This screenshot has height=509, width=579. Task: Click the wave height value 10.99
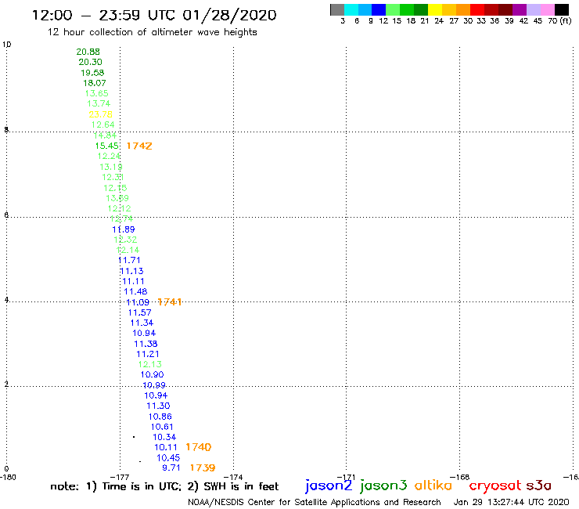point(154,385)
